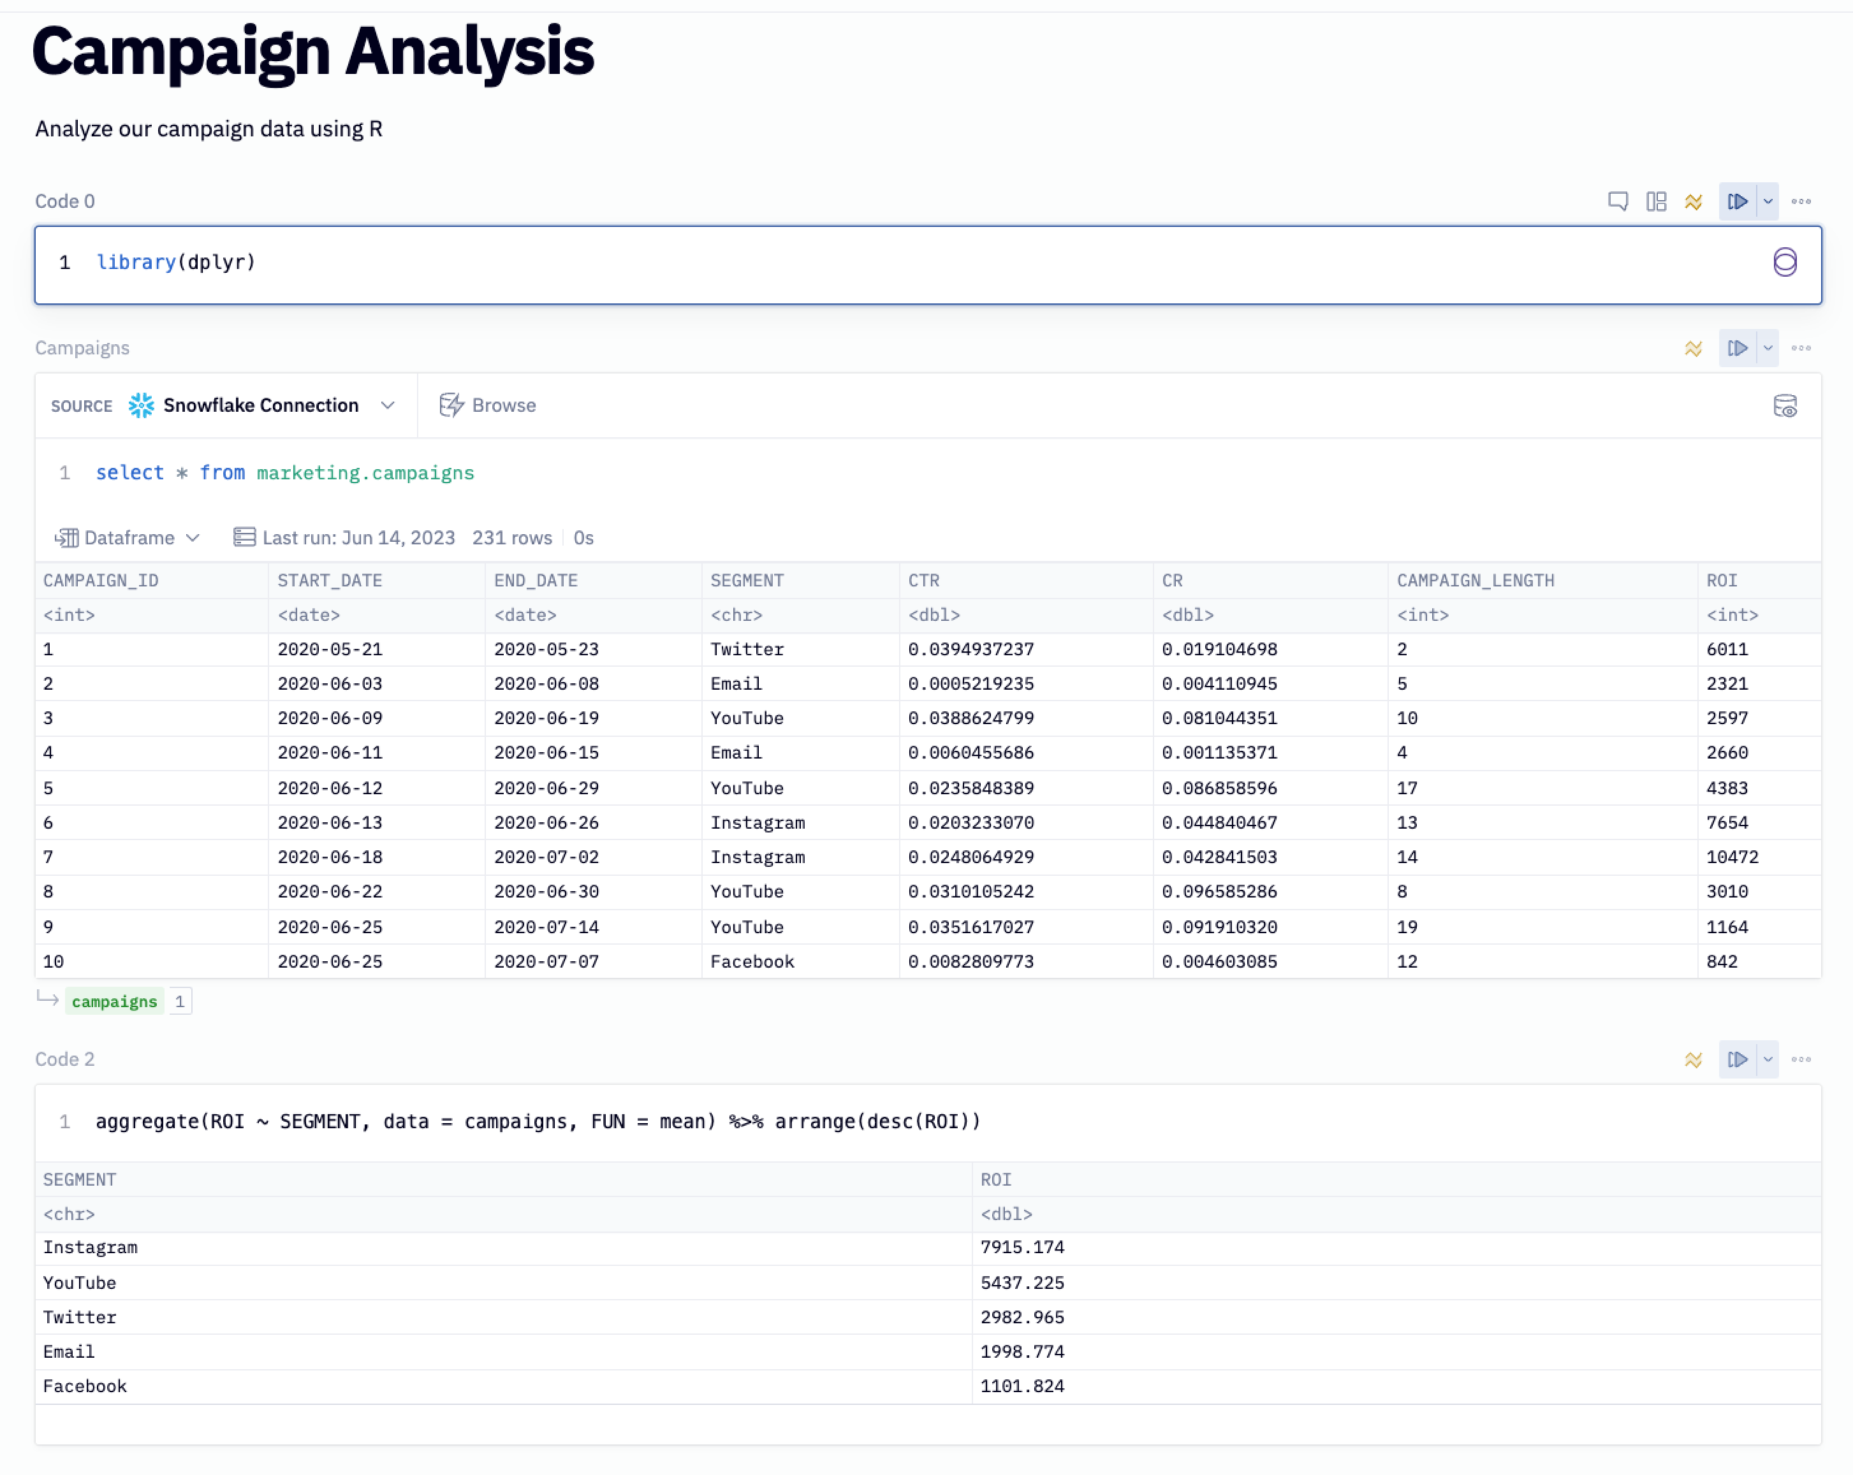The height and width of the screenshot is (1475, 1853).
Task: Click the ROI column header in Campaigns table
Action: [1722, 581]
